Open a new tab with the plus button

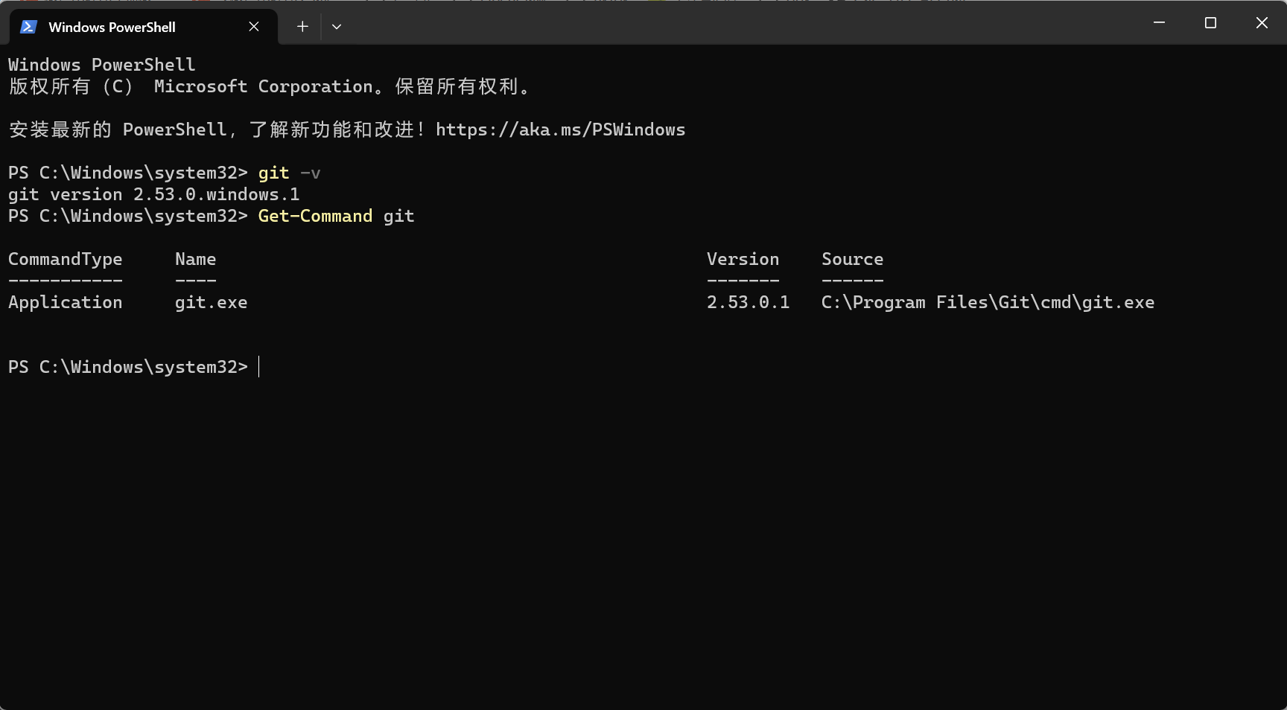coord(302,27)
